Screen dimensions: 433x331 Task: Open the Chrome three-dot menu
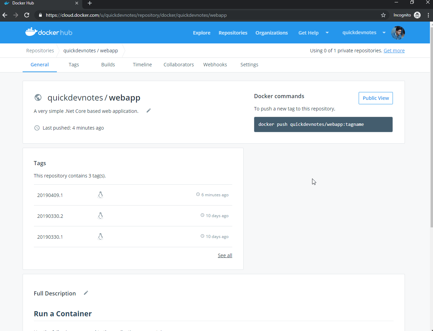428,15
